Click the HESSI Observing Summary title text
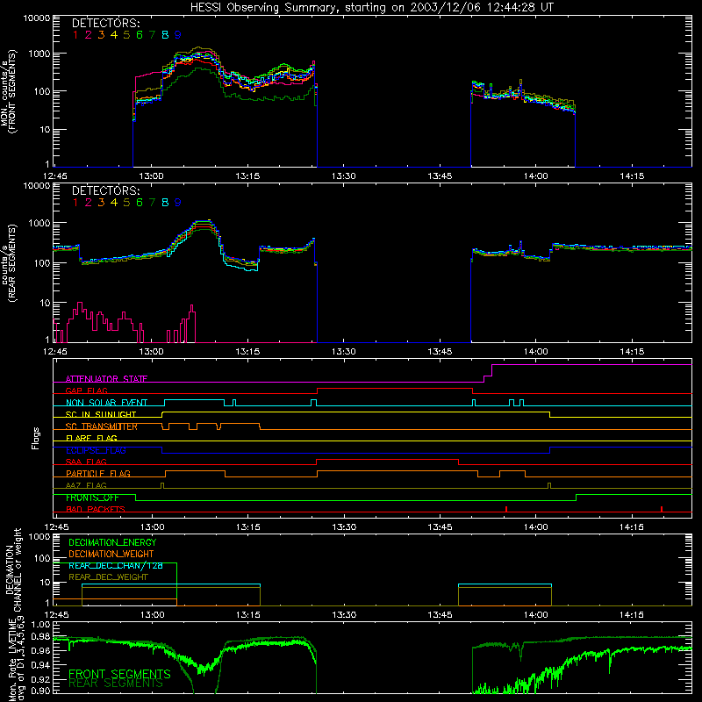The width and height of the screenshot is (702, 702). pyautogui.click(x=371, y=7)
